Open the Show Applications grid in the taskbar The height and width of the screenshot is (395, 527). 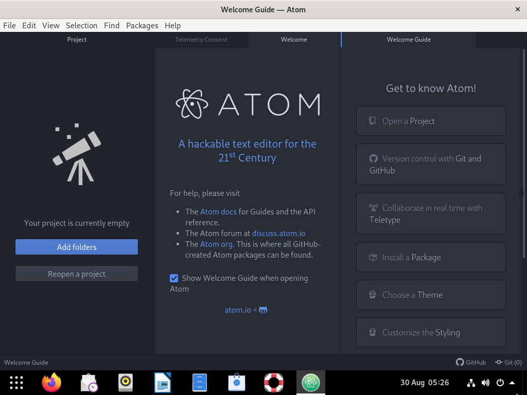16,383
